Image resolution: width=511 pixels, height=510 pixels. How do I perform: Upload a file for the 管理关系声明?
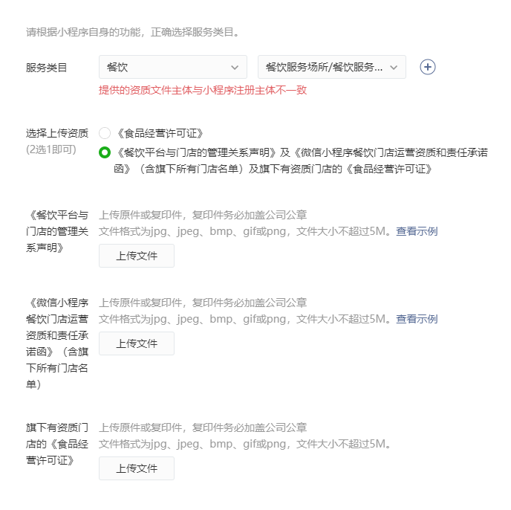coord(137,256)
